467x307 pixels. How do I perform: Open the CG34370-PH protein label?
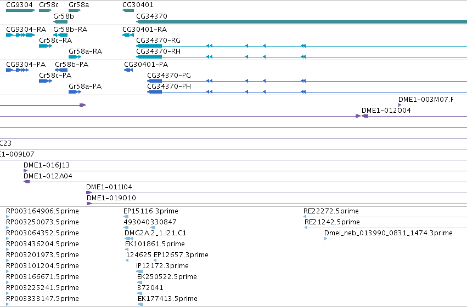point(169,86)
